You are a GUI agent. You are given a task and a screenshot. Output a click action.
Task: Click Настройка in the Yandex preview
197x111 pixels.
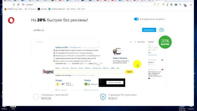click(141, 42)
